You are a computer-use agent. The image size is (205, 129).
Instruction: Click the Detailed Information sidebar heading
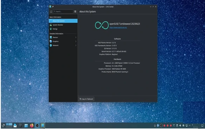[x=56, y=34]
